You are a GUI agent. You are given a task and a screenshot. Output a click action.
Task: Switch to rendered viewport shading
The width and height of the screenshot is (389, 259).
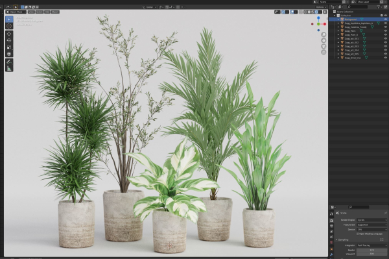click(x=316, y=12)
